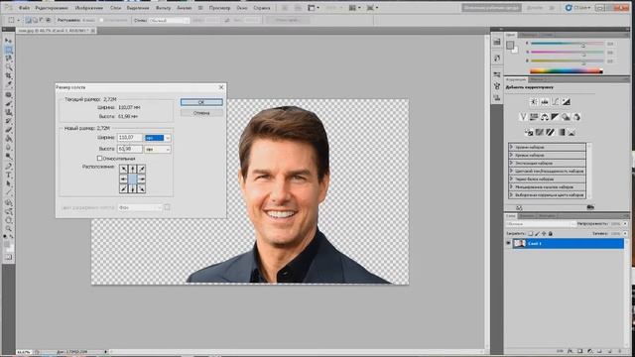Open the Файл menu
The height and width of the screenshot is (357, 635).
(24, 8)
